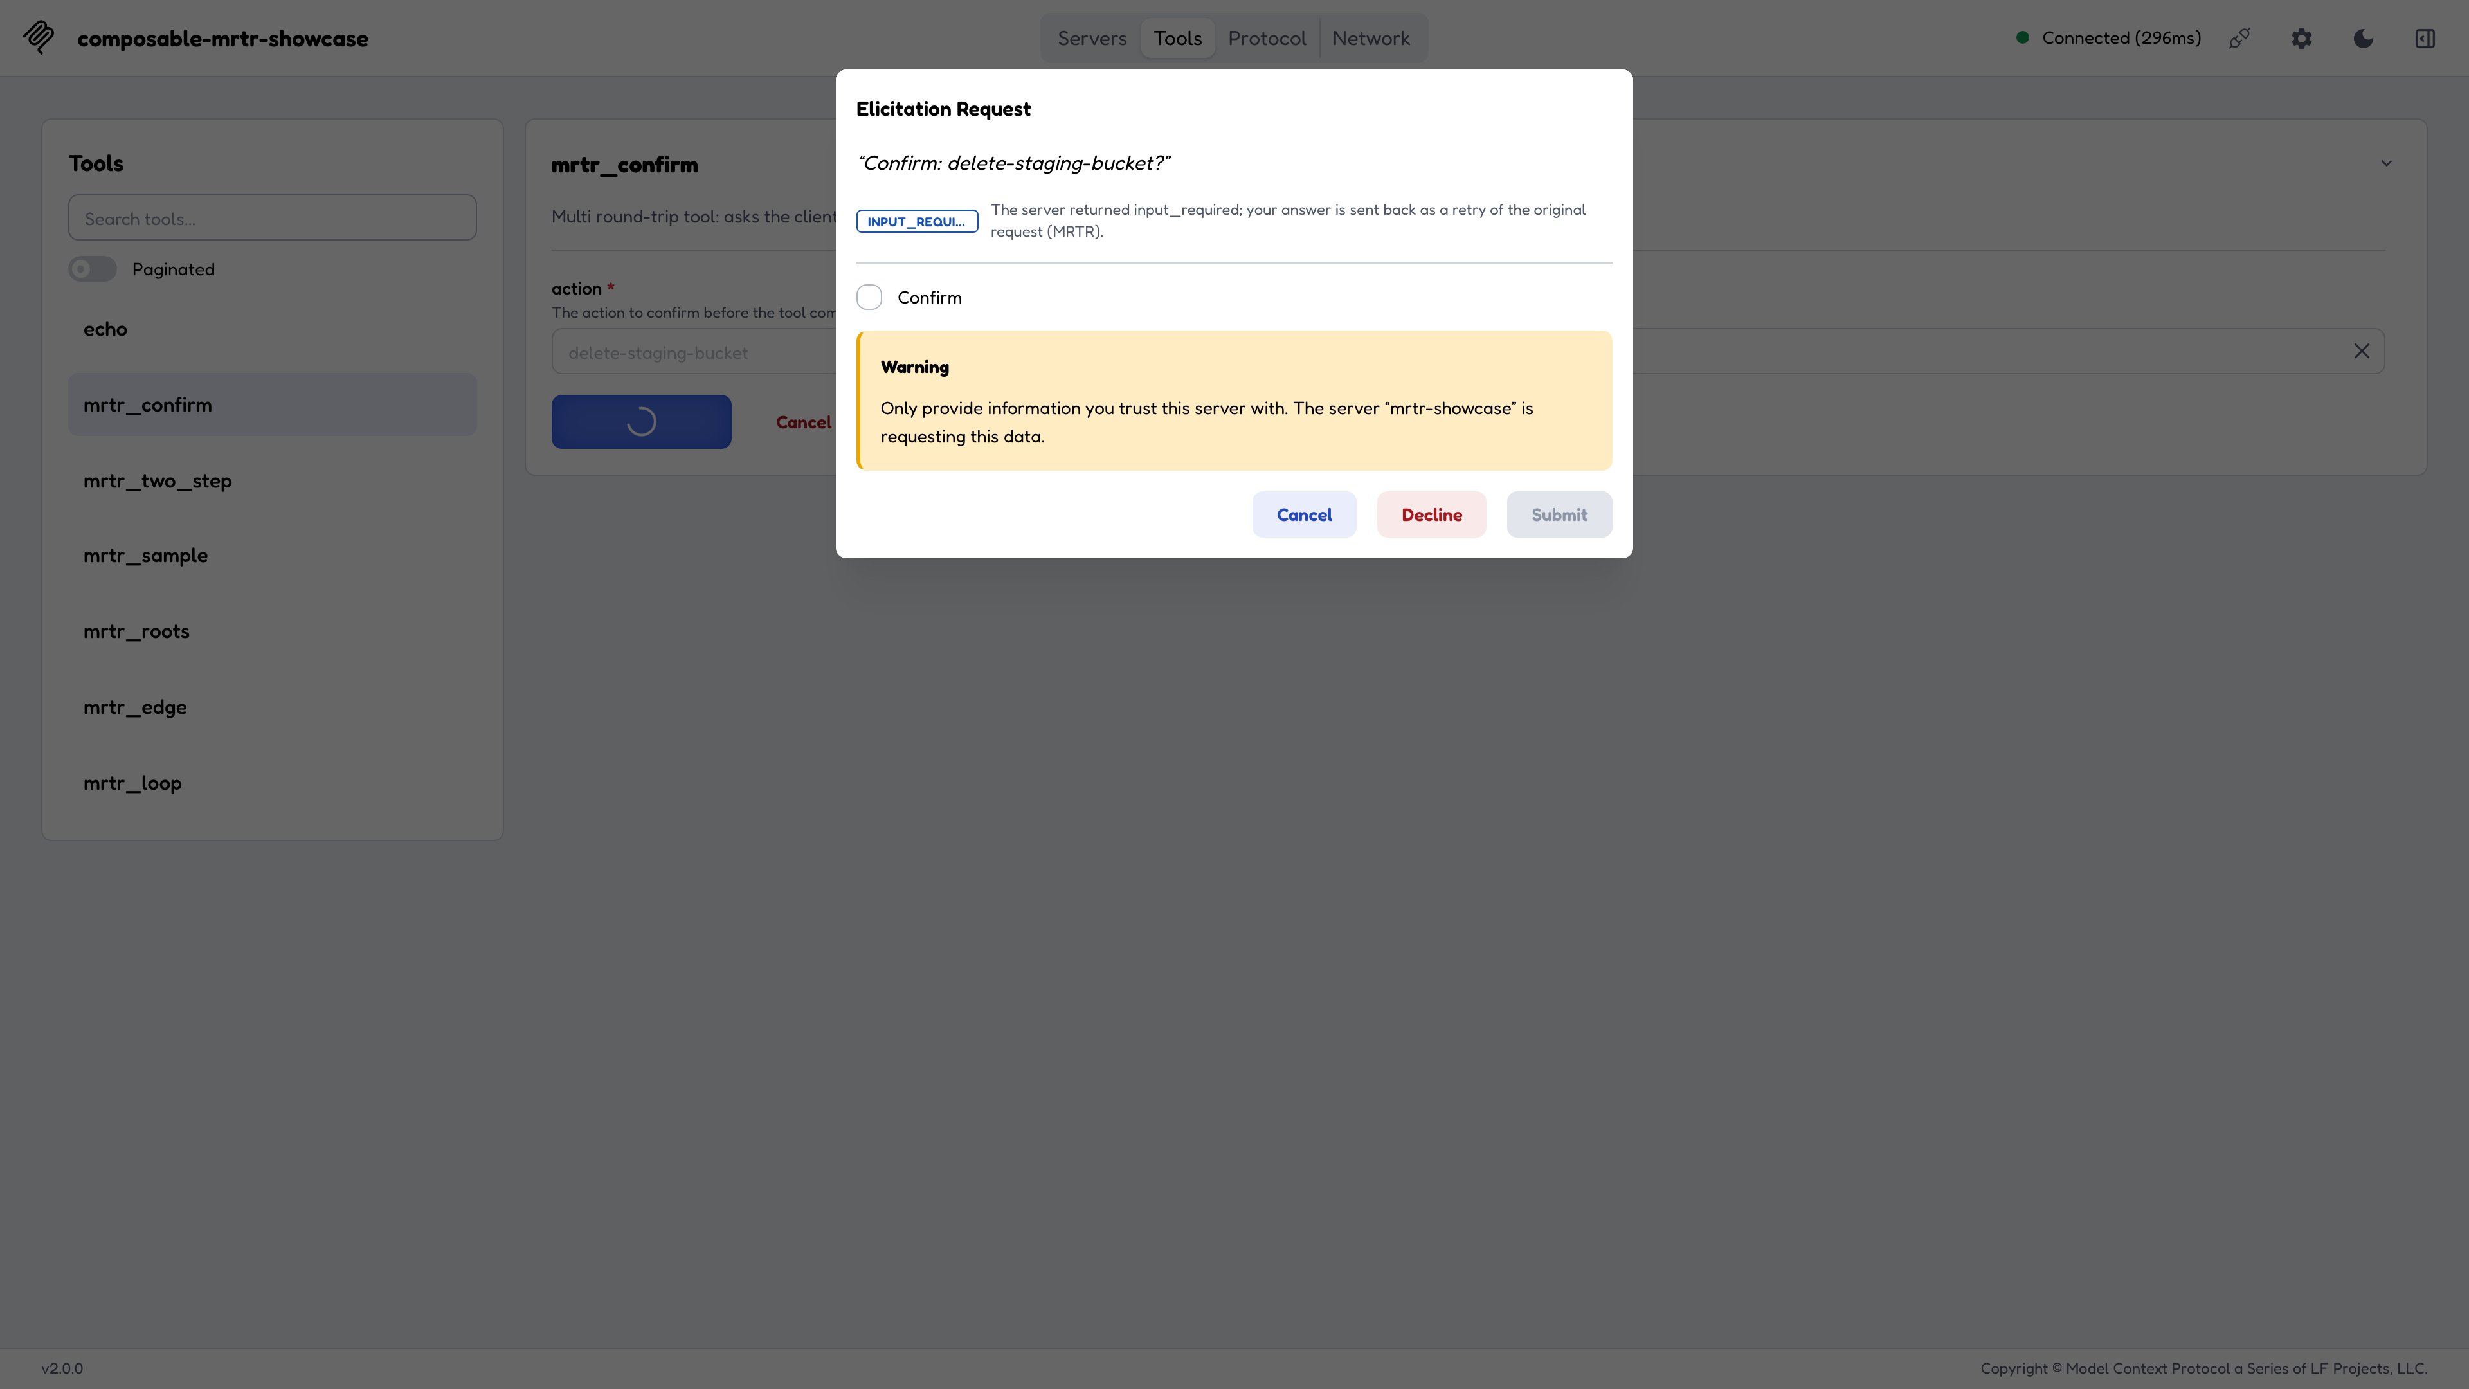Click the Connected (296ms) status text
Image resolution: width=2469 pixels, height=1389 pixels.
[2121, 37]
